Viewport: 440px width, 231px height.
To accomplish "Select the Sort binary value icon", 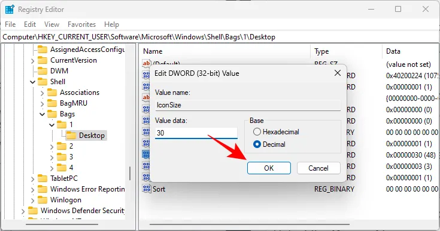I will (x=147, y=189).
